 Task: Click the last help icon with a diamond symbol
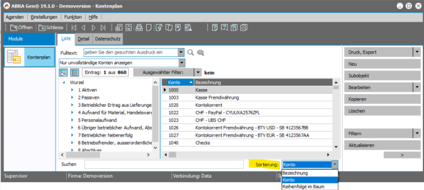point(244,27)
